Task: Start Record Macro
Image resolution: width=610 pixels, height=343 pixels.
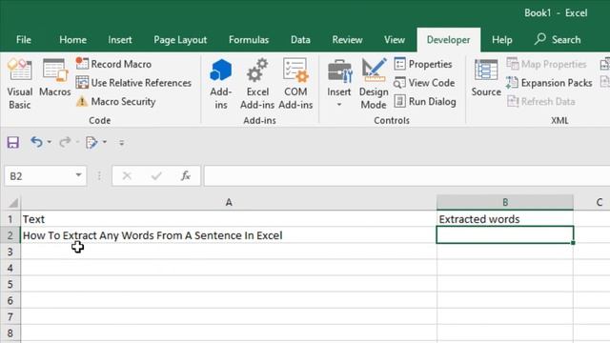Action: (x=113, y=64)
